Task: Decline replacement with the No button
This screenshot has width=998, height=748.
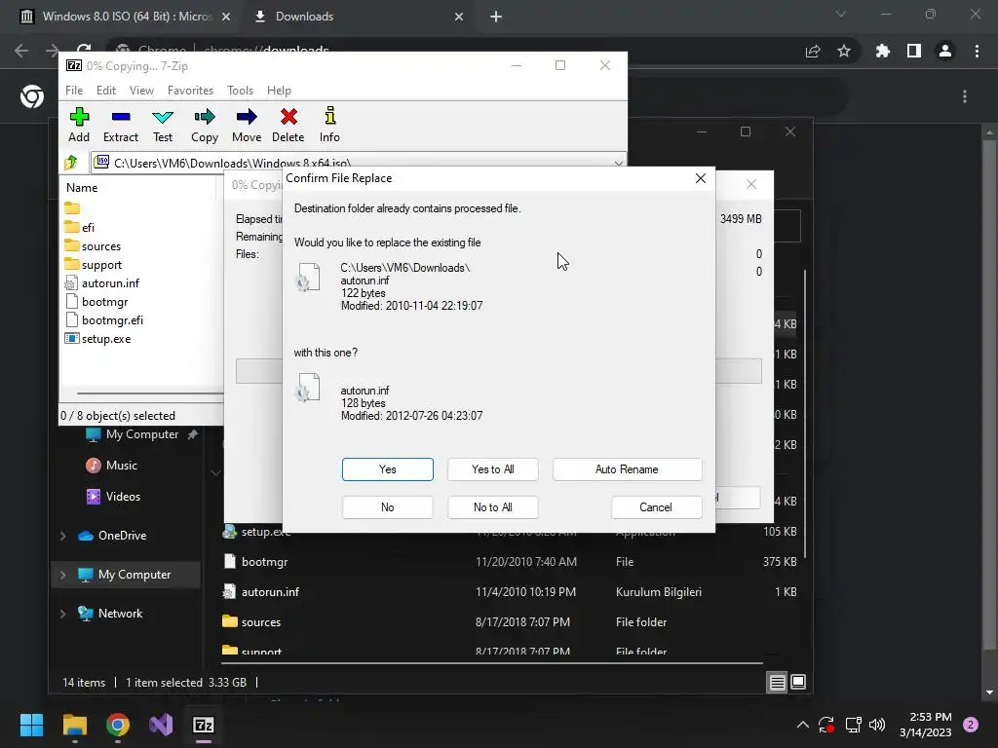Action: click(388, 506)
